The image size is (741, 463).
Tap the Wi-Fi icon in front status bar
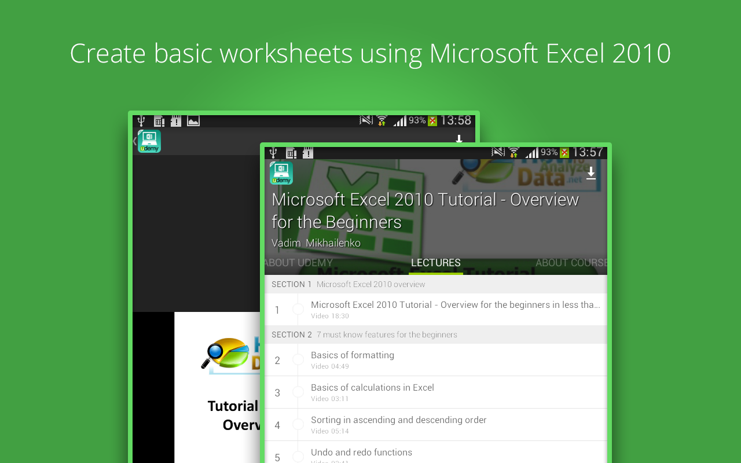pos(514,153)
